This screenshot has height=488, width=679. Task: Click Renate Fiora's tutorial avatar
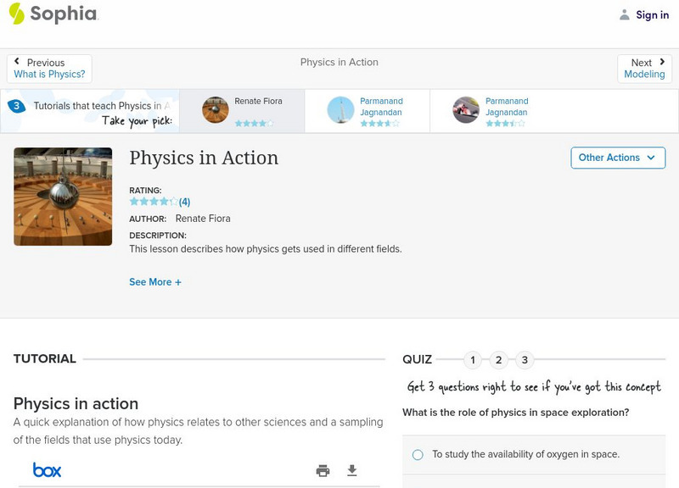point(216,110)
